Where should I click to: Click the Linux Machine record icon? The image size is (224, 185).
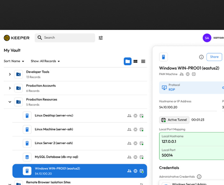tap(27, 129)
